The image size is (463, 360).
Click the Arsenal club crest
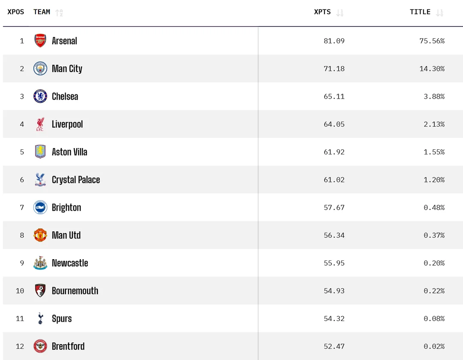(x=40, y=41)
